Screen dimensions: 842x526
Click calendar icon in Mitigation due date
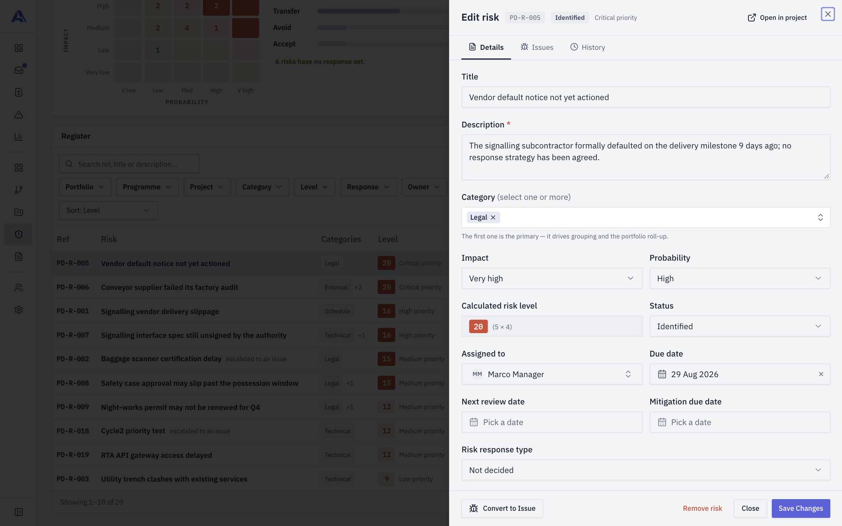(662, 422)
